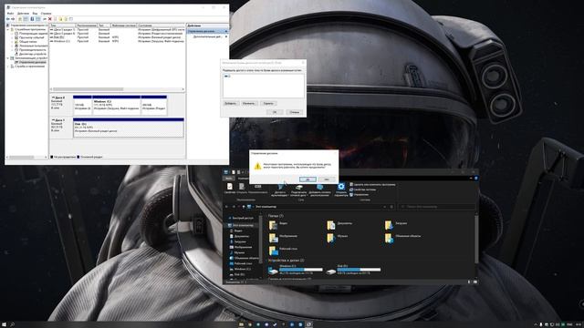The image size is (584, 328).
Task: Select the Disk (D:) row in volume list
Action: tap(118, 37)
